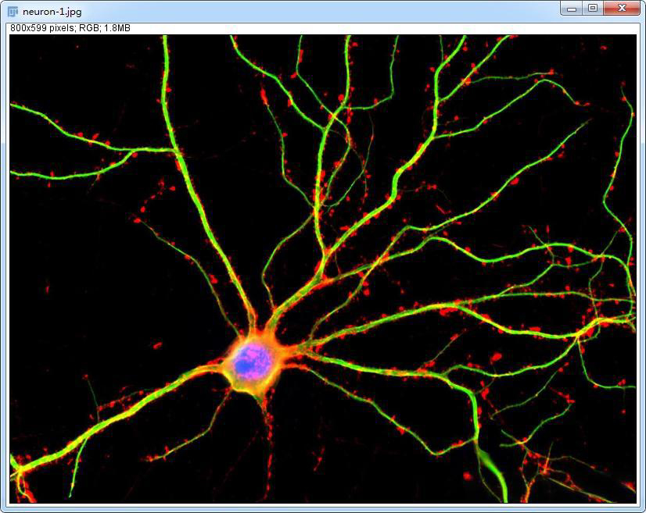646x513 pixels.
Task: Click the ImageJ icon in the title bar
Action: 13,12
